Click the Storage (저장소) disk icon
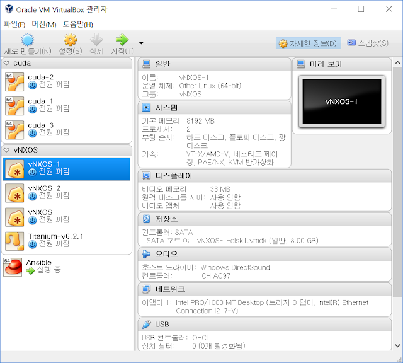The image size is (403, 363). 146,219
